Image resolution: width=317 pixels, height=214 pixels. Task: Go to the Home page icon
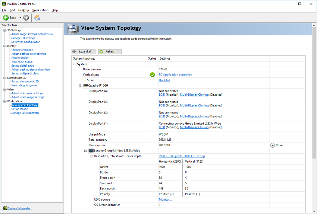click(37, 18)
